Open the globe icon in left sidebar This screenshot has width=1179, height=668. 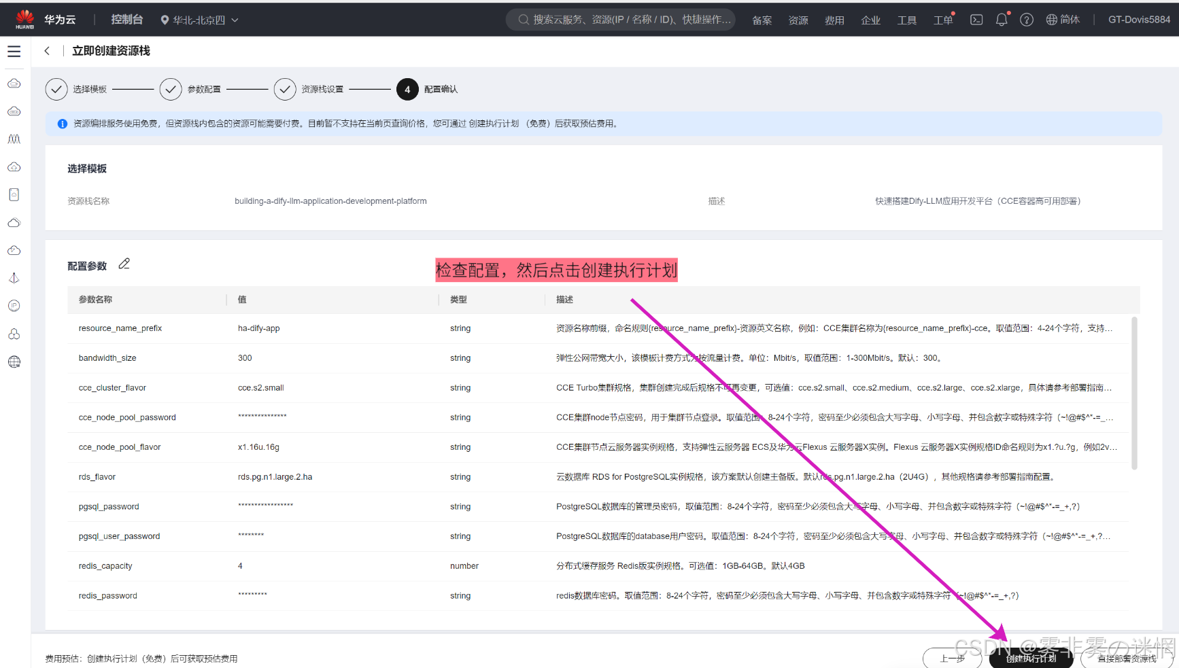[x=14, y=362]
